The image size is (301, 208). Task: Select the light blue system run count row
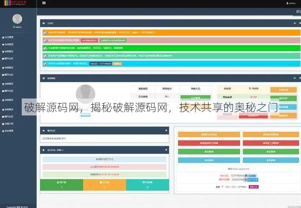104,159
